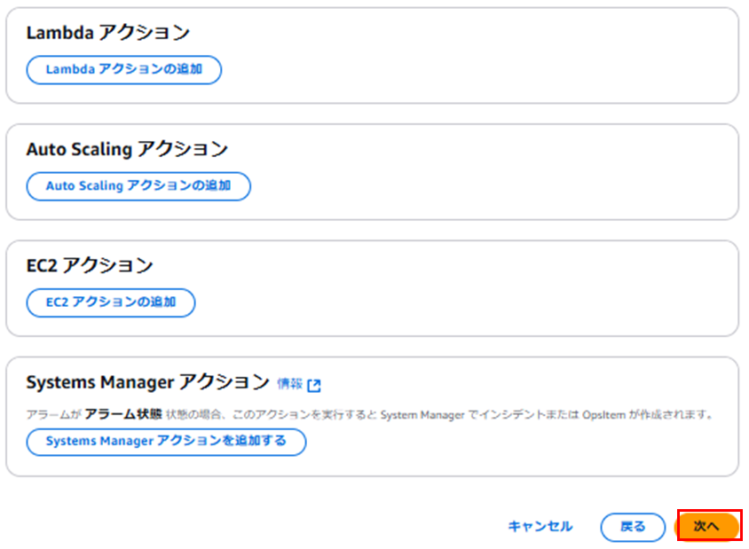
Task: Click the アラーム状態 bold description text
Action: 123,414
